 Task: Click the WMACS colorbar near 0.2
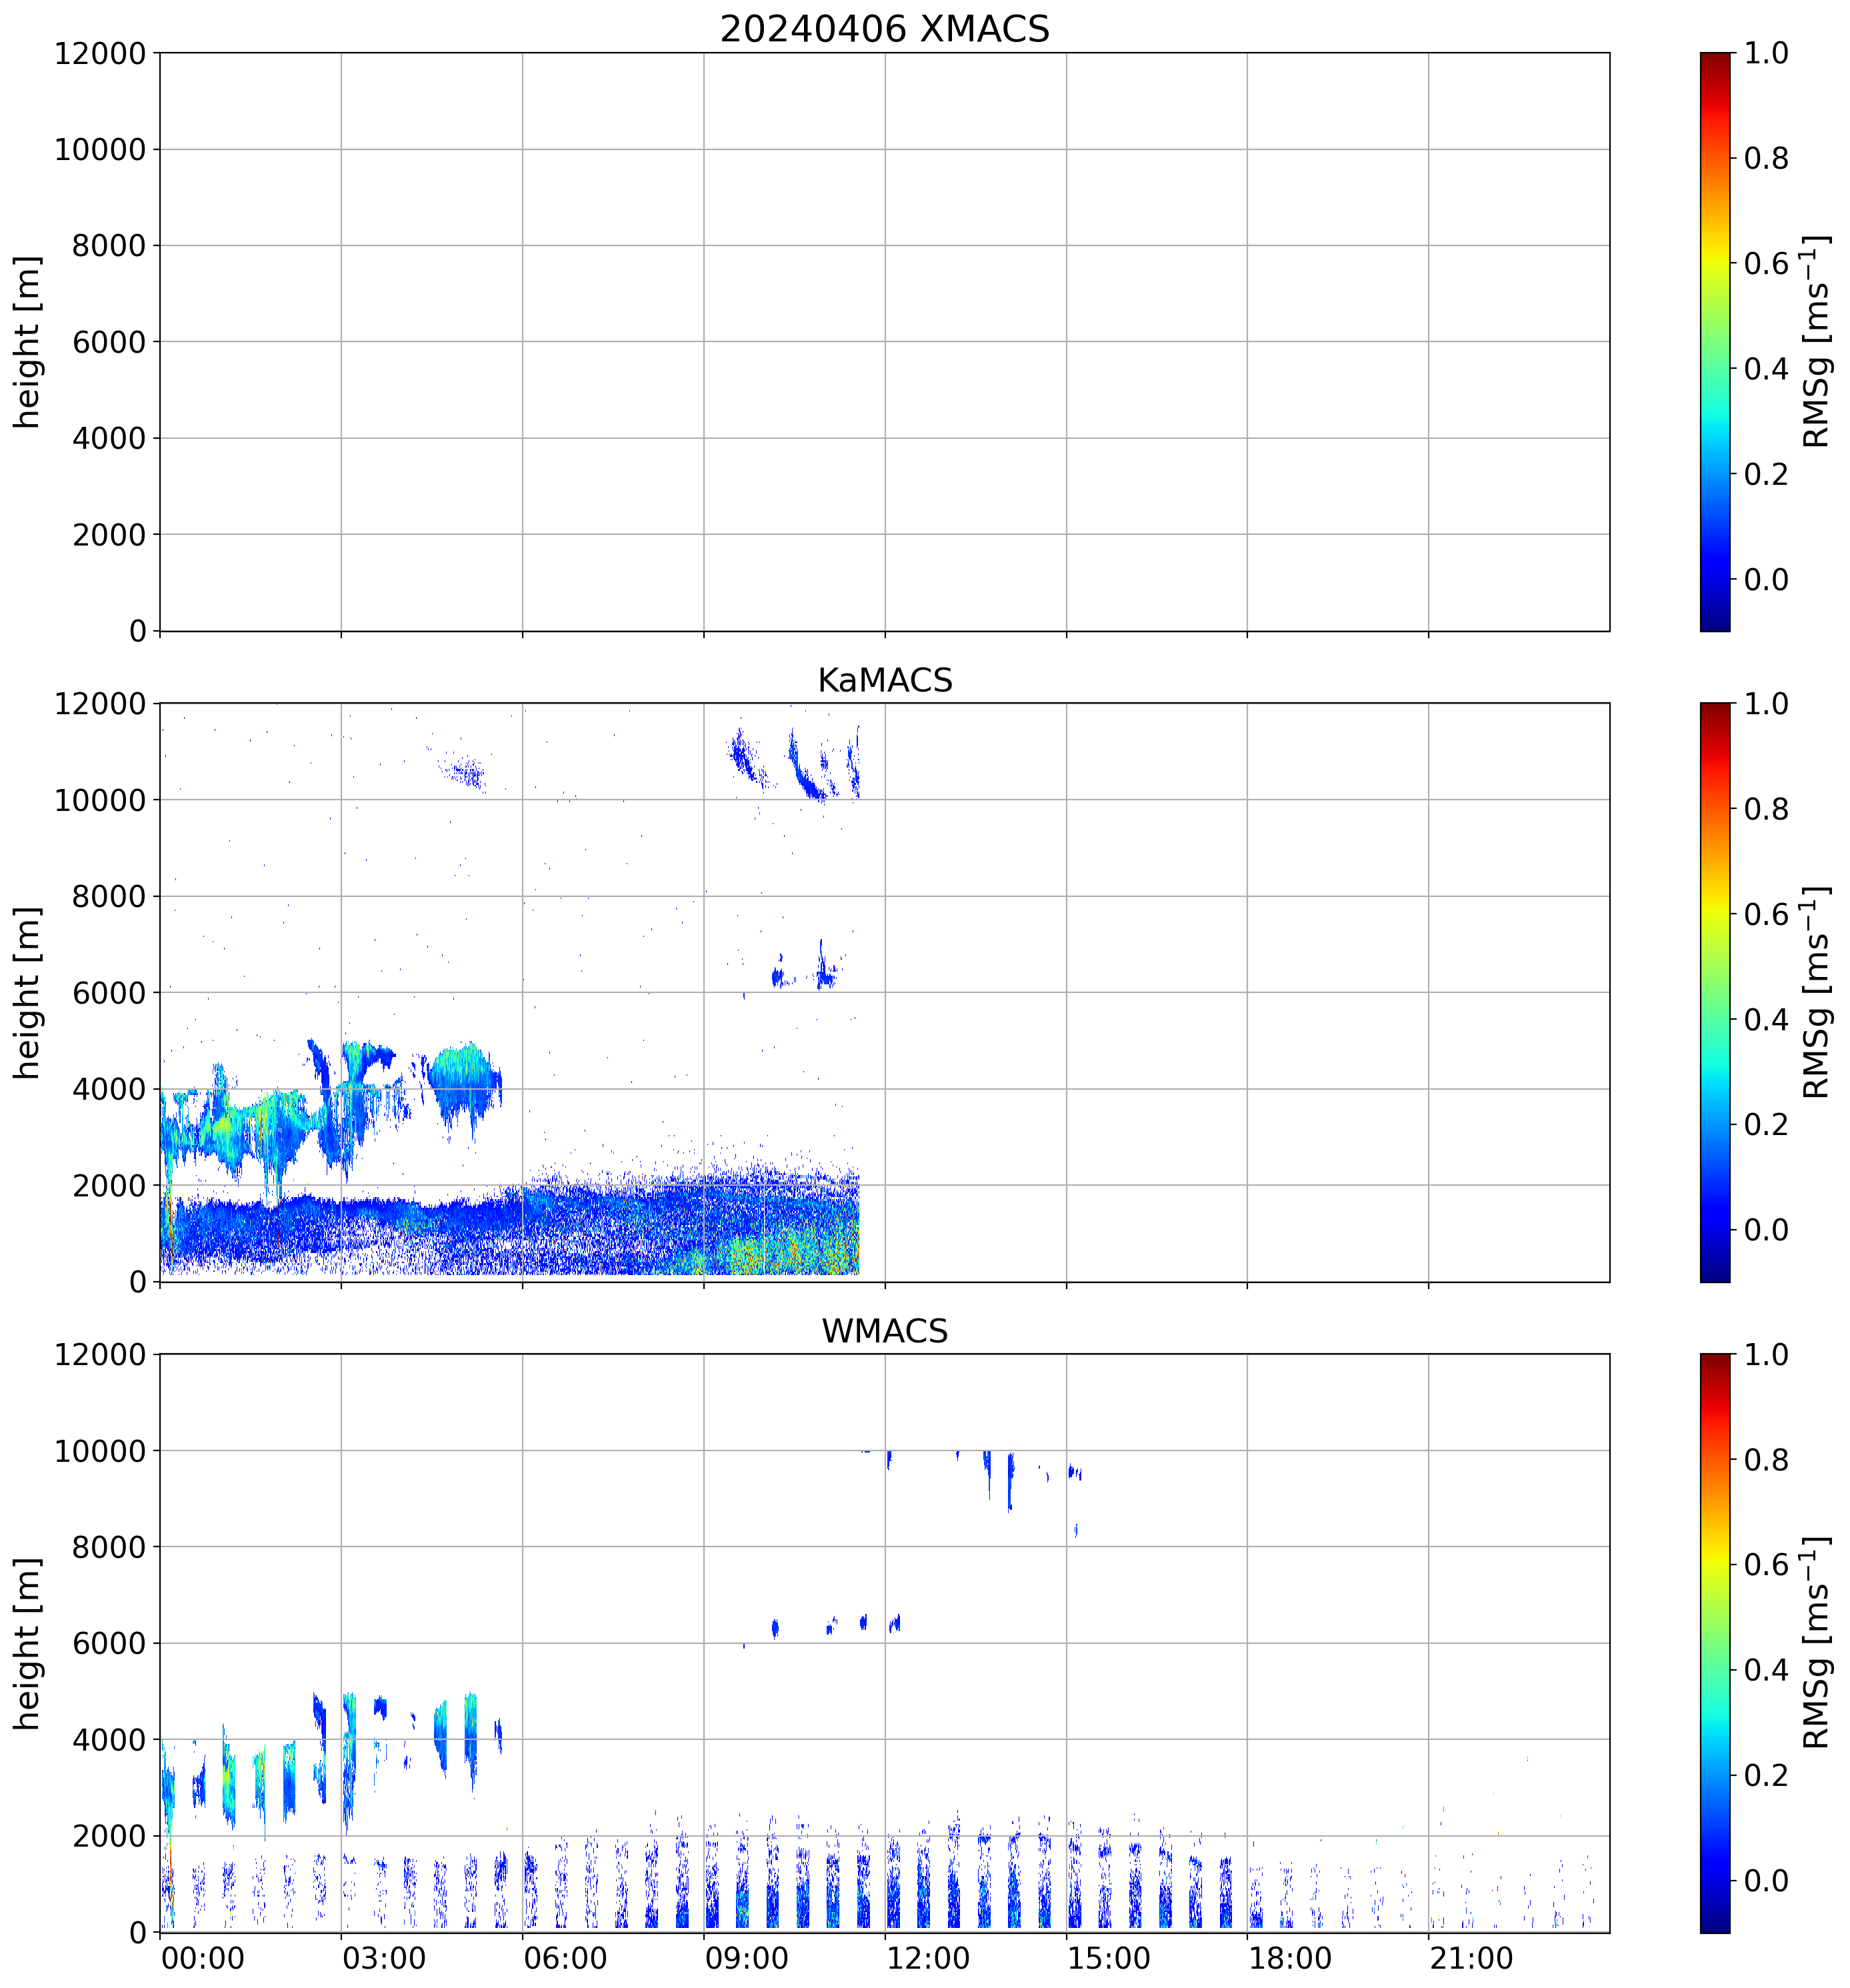[1714, 1775]
